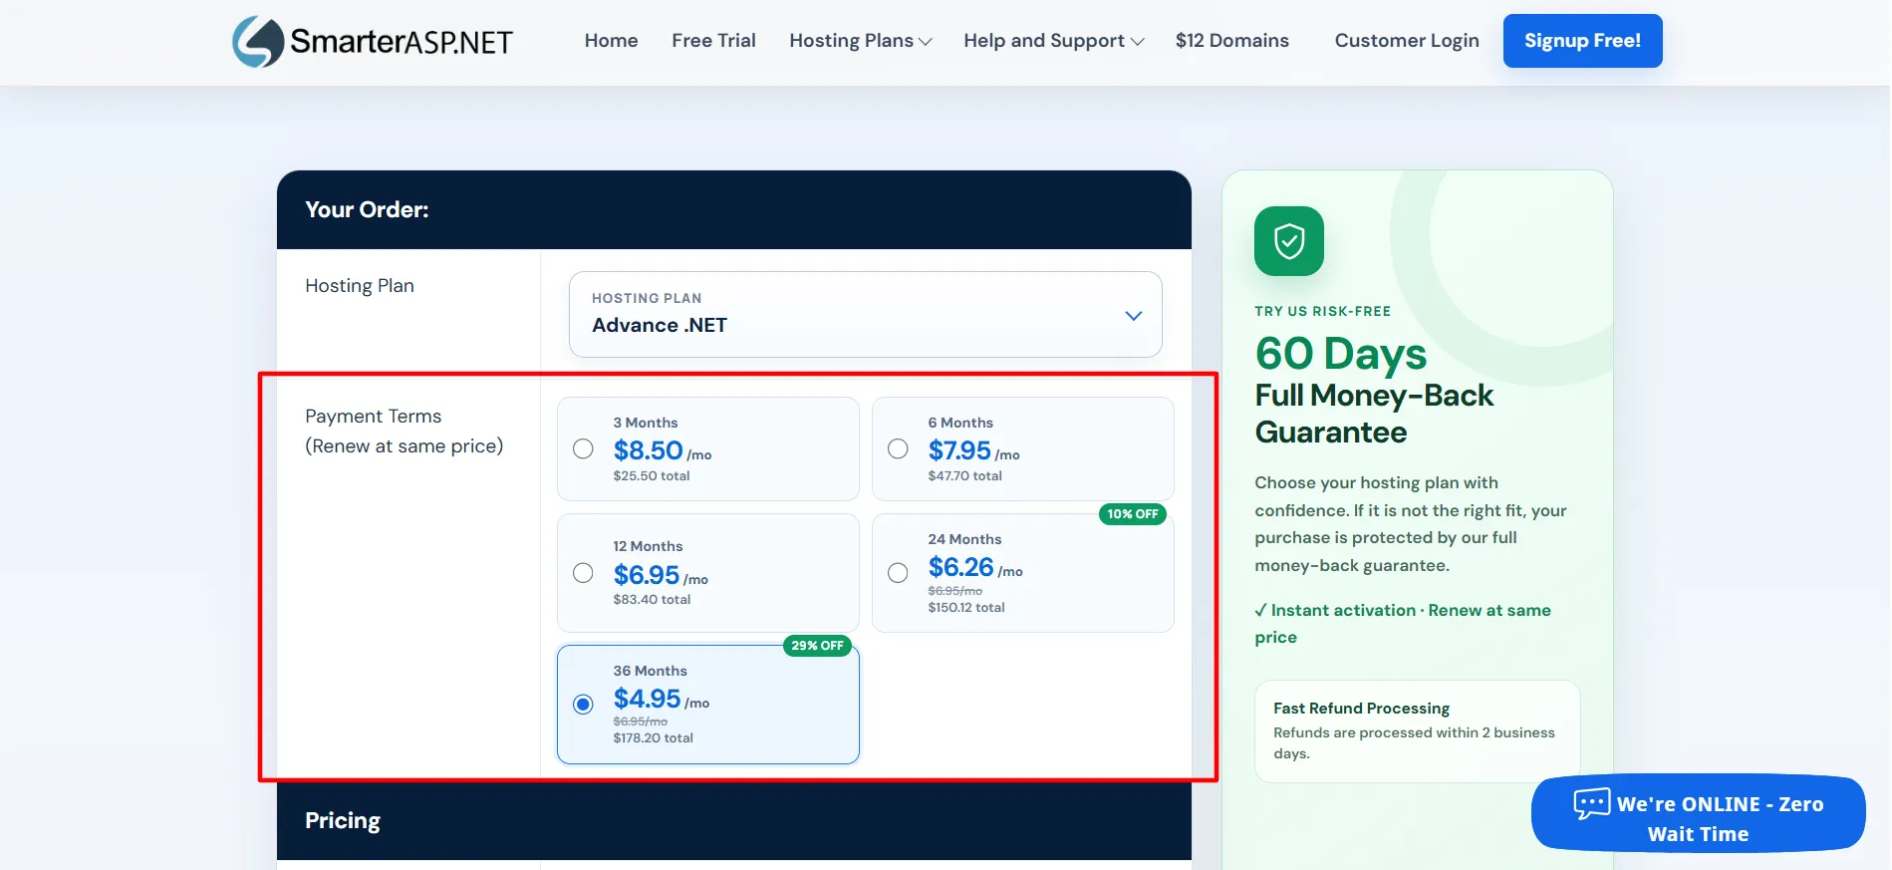The width and height of the screenshot is (1892, 870).
Task: Click the 29% OFF badge
Action: pos(817,646)
